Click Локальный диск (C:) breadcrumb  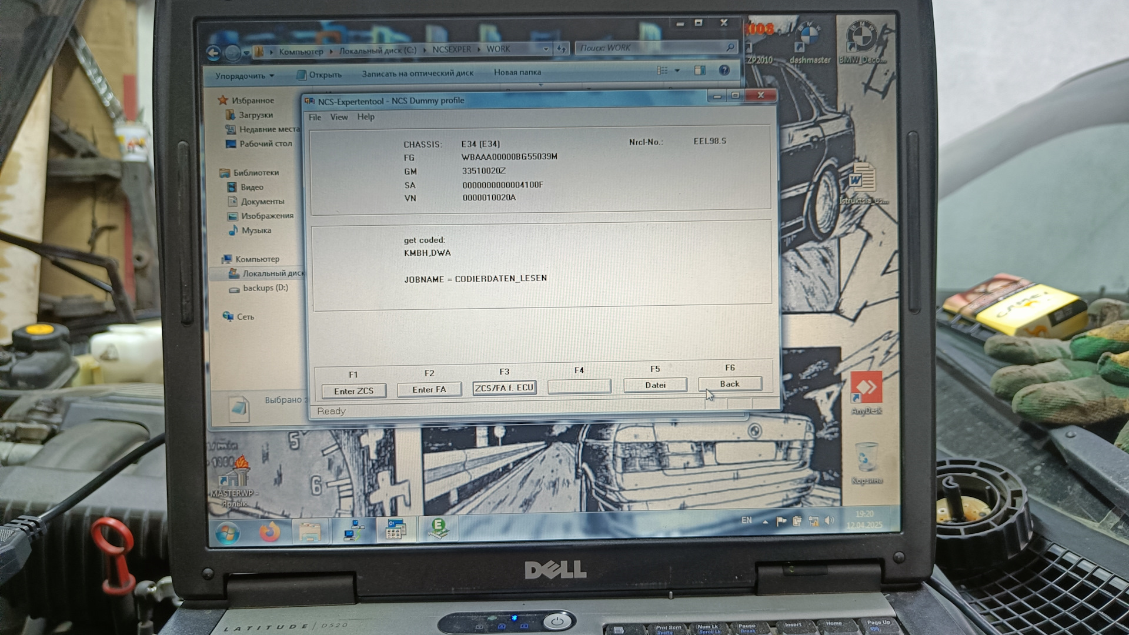pyautogui.click(x=378, y=51)
